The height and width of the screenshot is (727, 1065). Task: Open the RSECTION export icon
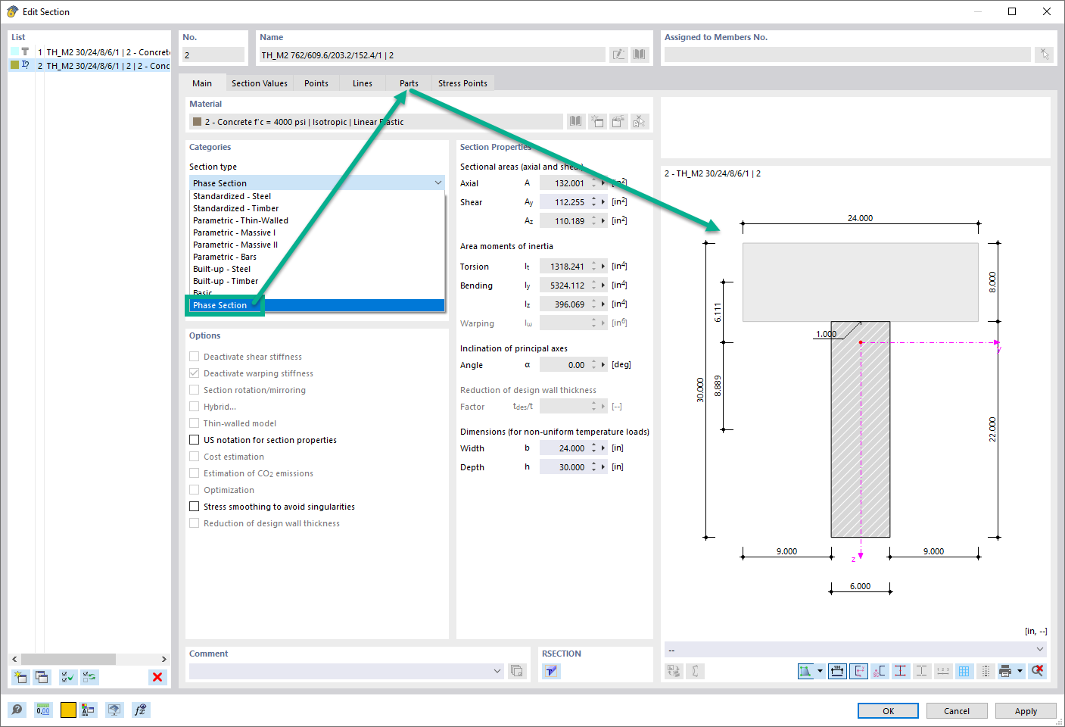coord(550,671)
